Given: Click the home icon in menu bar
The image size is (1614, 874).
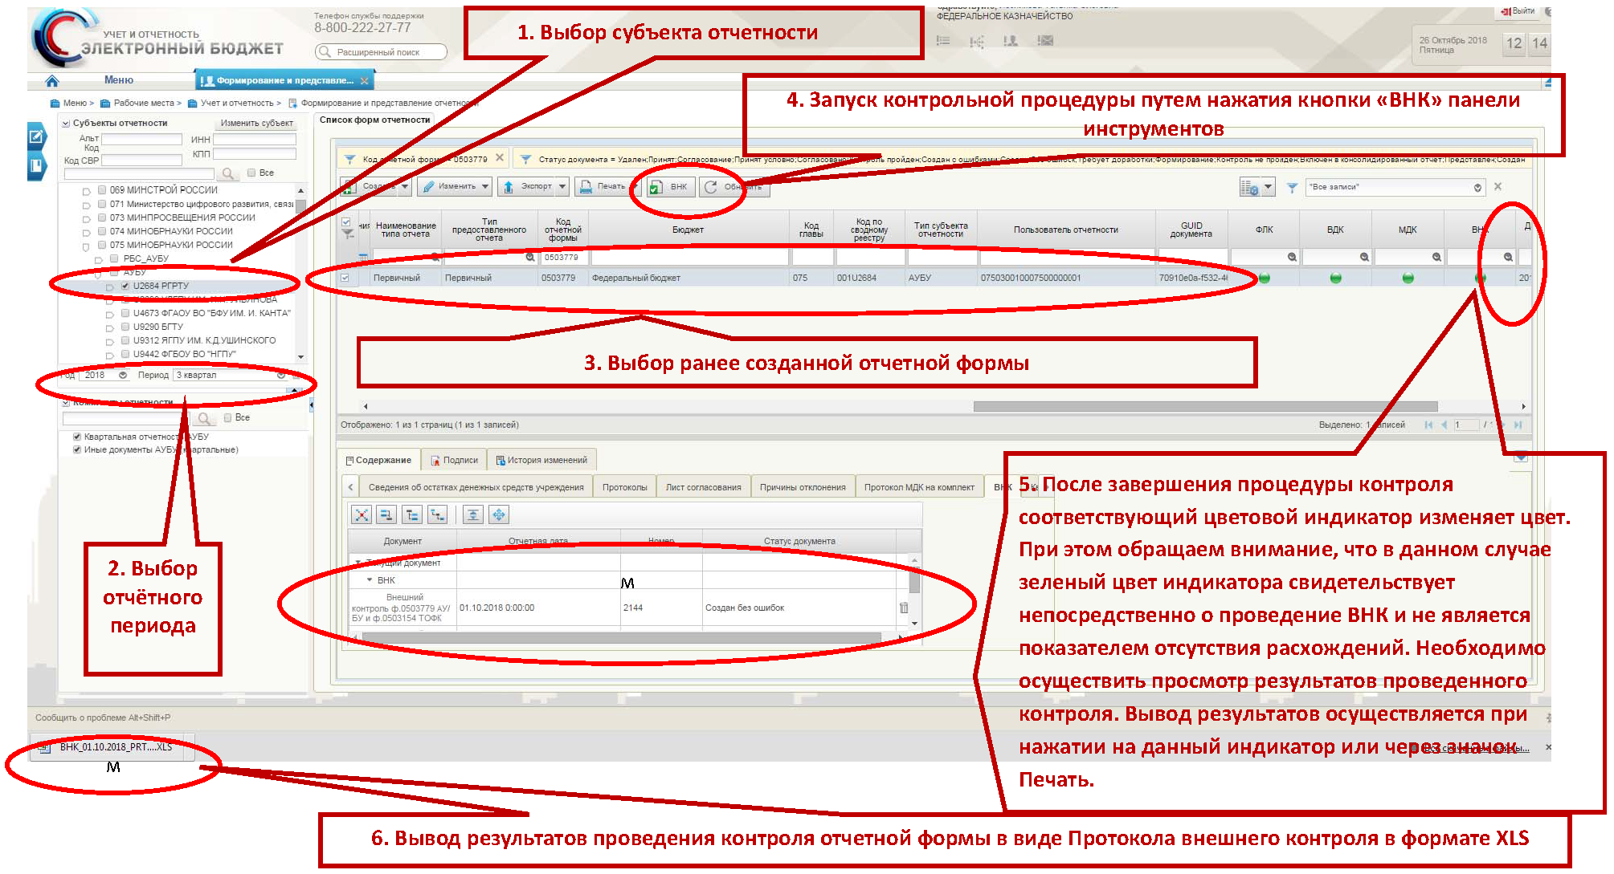Looking at the screenshot, I should tap(52, 81).
